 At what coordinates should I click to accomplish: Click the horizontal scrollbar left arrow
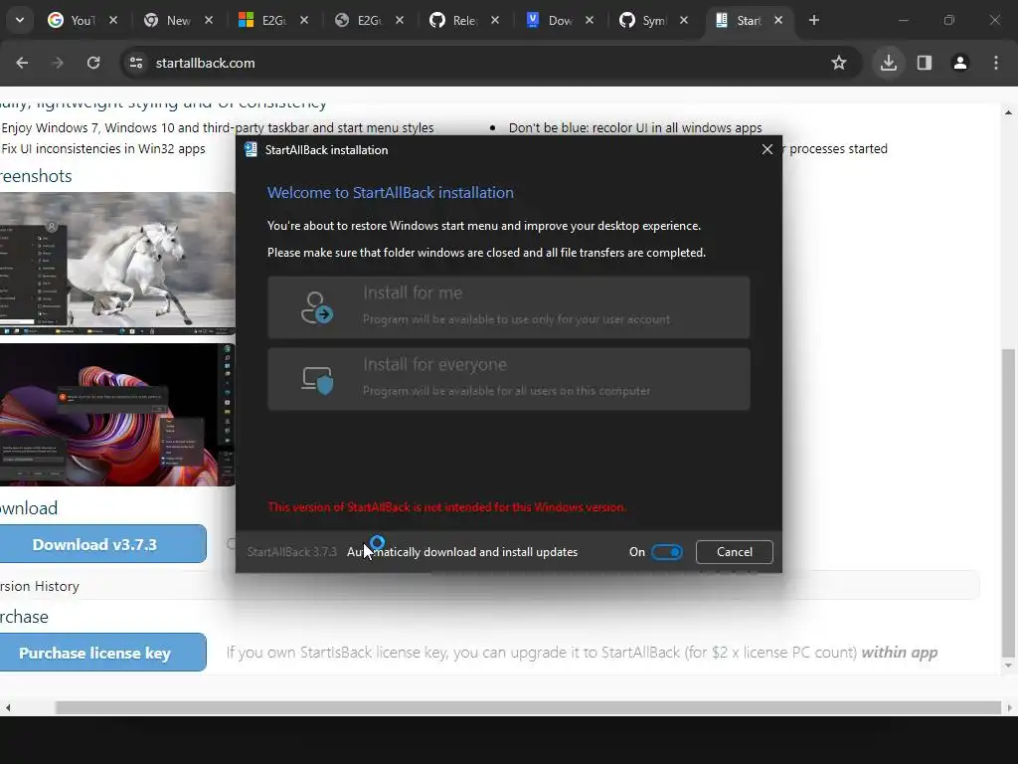click(8, 707)
